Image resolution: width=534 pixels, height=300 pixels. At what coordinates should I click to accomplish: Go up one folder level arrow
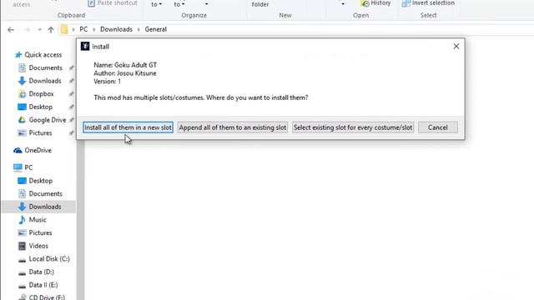51,30
